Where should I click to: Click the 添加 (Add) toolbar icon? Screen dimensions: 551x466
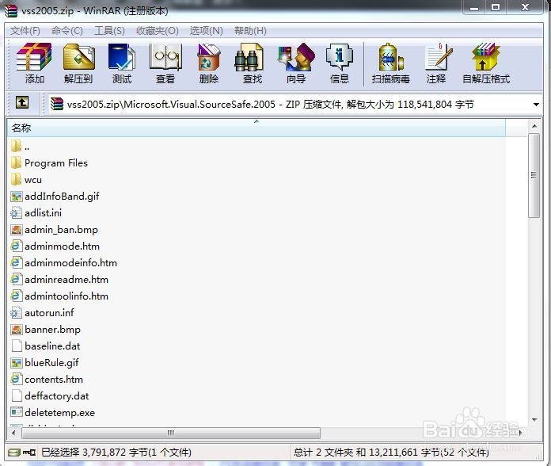click(34, 57)
